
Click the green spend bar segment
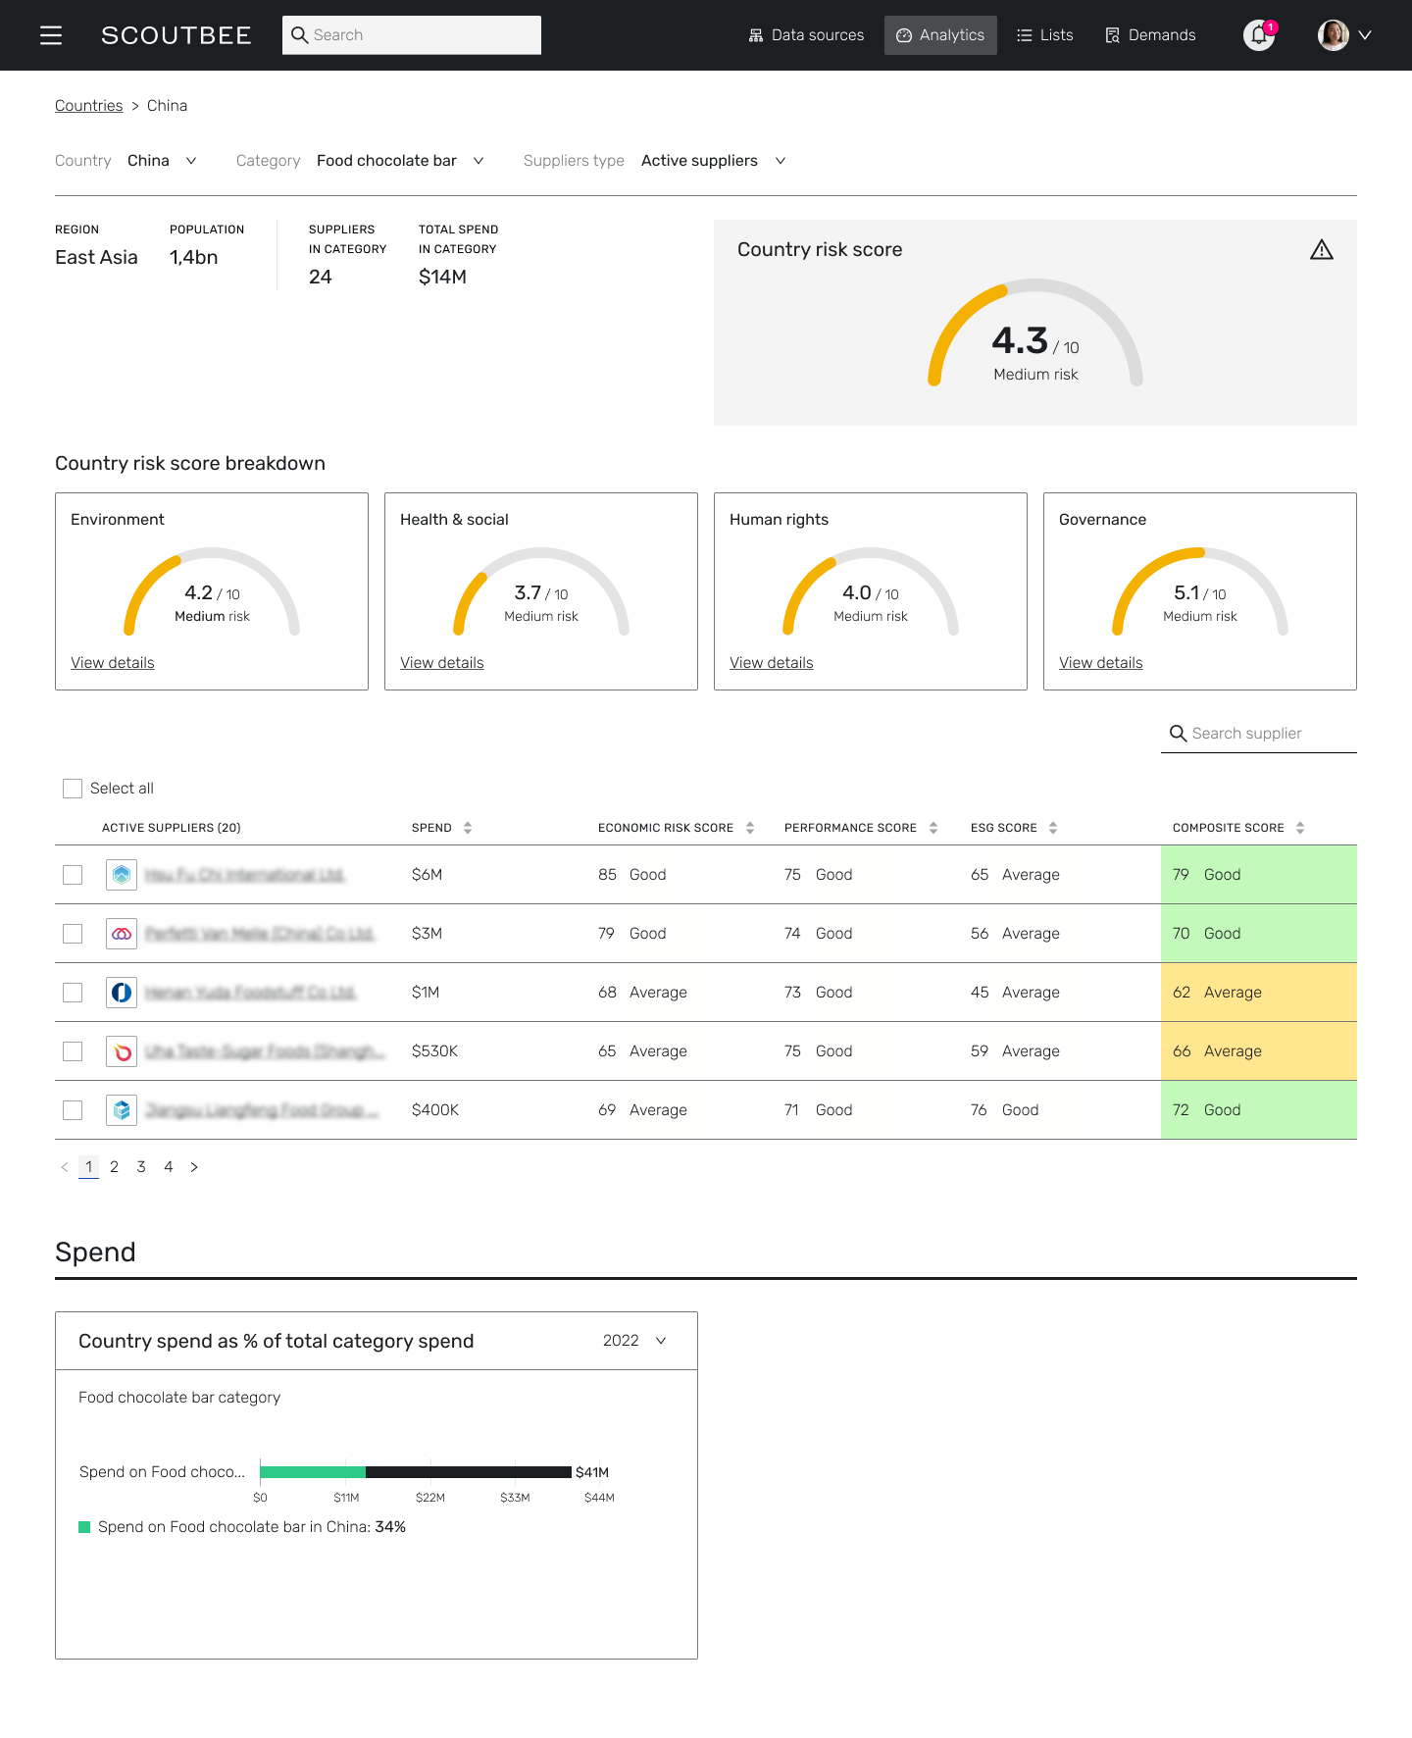tap(313, 1472)
